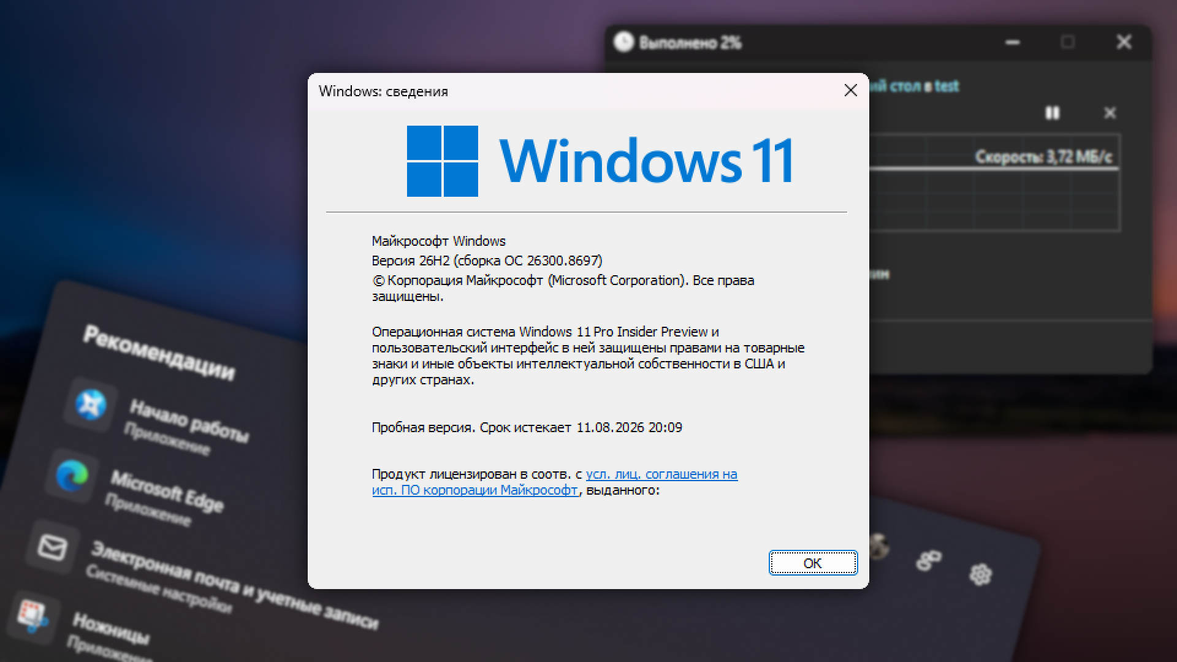Click the "Рекомендации" heading in Start menu
The height and width of the screenshot is (662, 1177).
[159, 352]
